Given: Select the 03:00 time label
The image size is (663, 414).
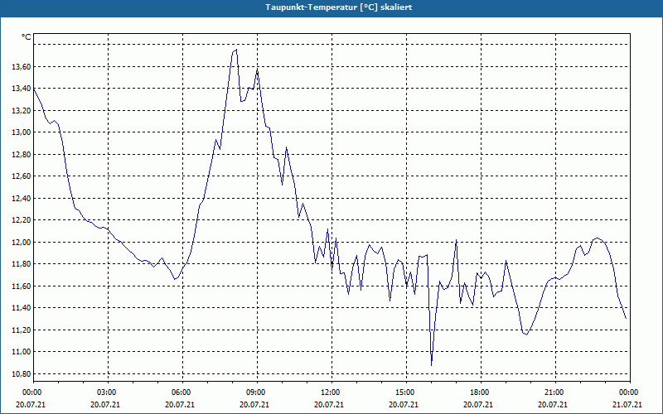Looking at the screenshot, I should coord(109,392).
